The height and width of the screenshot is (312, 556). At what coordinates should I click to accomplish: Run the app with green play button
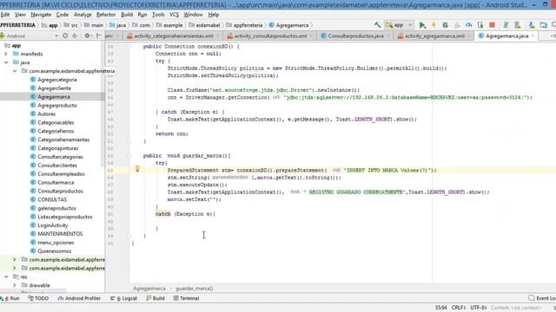422,25
